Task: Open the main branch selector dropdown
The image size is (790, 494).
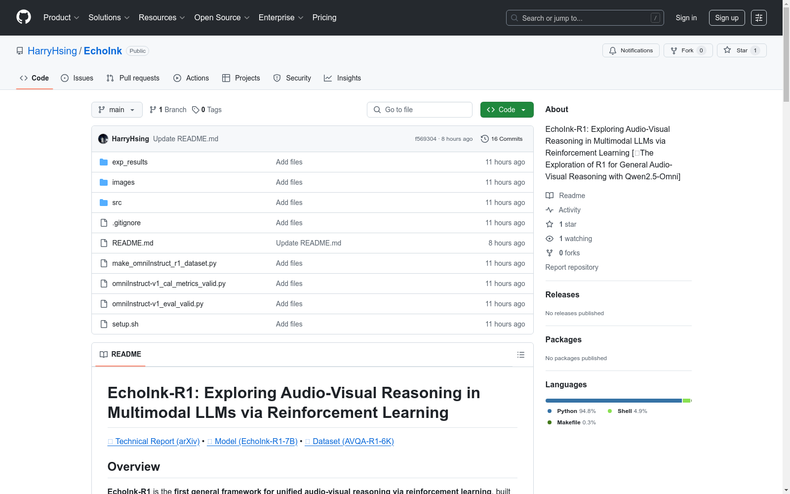Action: click(x=117, y=110)
